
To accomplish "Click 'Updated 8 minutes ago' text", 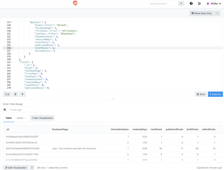I will (209, 168).
